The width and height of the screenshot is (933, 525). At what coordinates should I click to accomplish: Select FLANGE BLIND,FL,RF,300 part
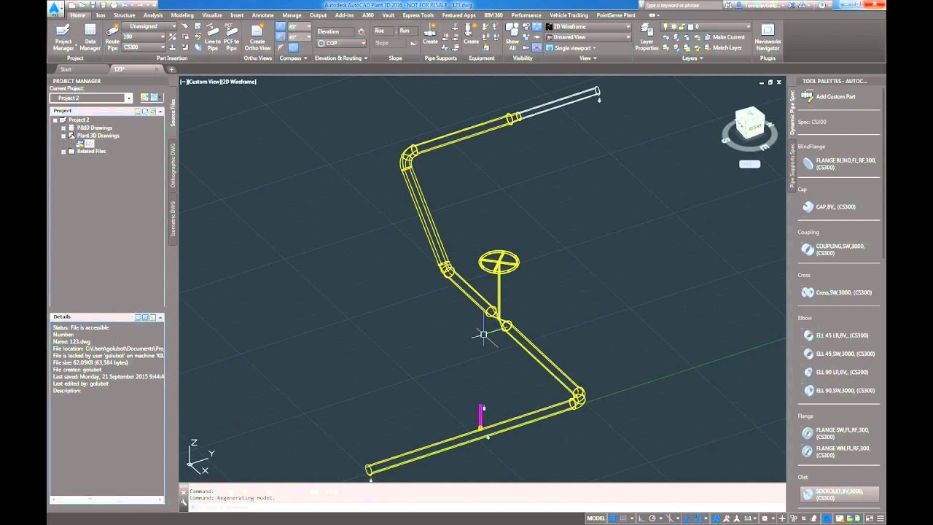pyautogui.click(x=839, y=163)
